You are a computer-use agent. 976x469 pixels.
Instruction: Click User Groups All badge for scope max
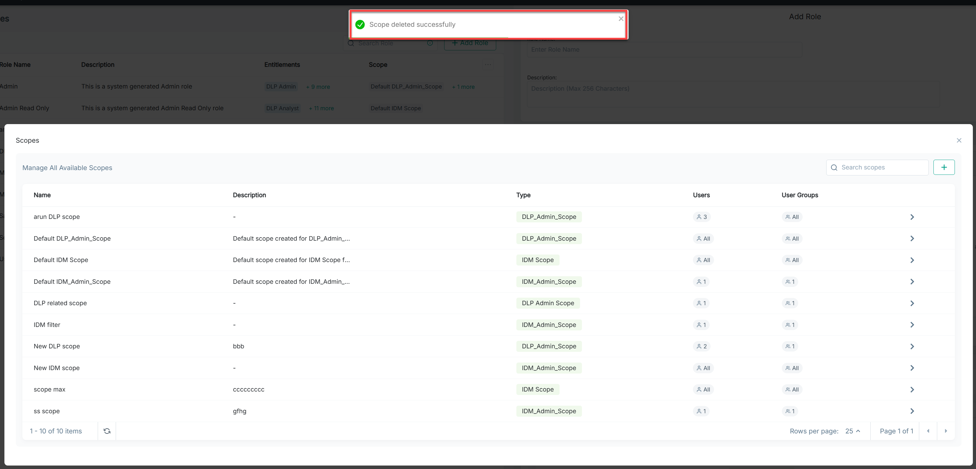(x=792, y=390)
